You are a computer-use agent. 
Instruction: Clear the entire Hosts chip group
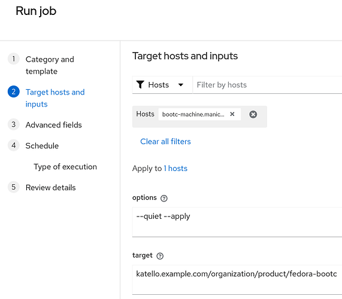tap(253, 114)
